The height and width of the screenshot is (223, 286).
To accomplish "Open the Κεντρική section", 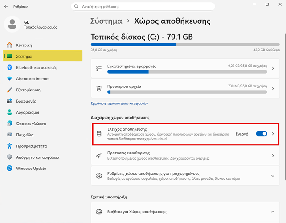I will 43,45.
